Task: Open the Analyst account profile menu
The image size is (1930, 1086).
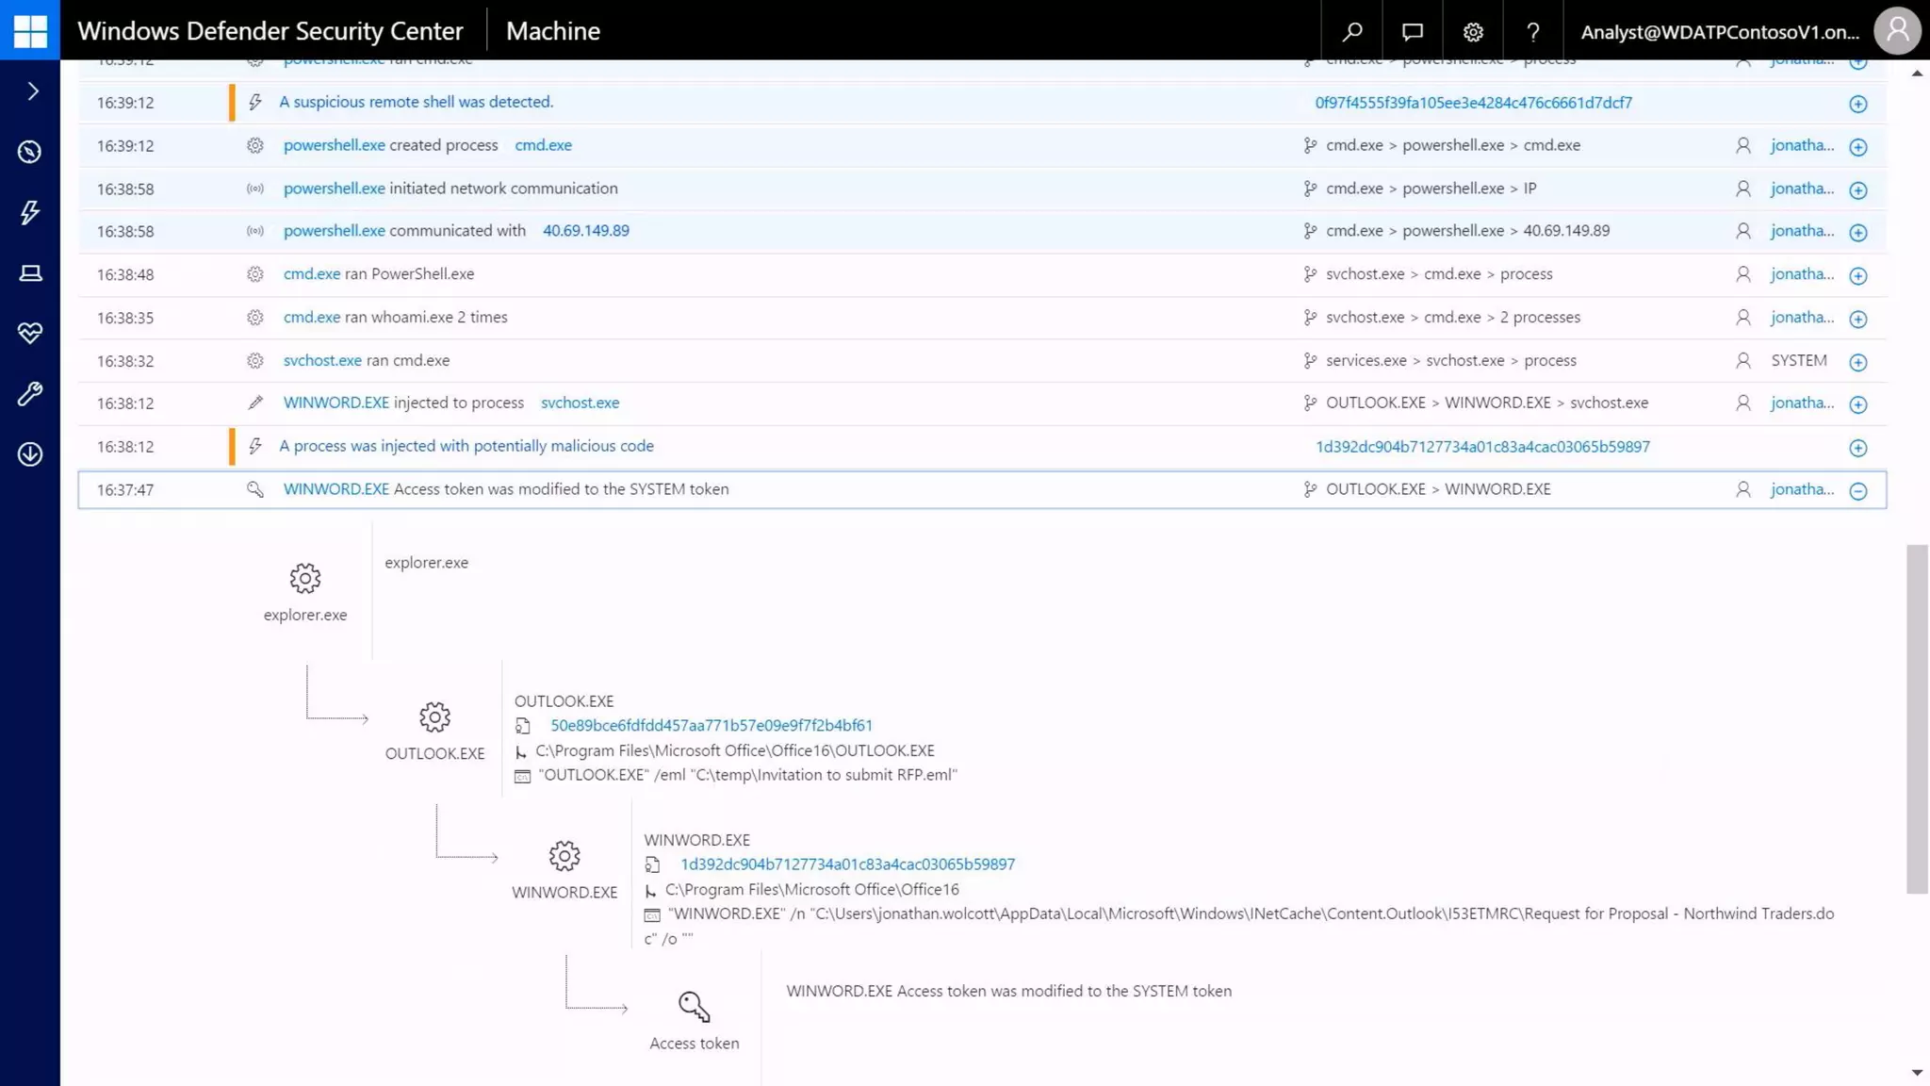Action: coord(1897,31)
